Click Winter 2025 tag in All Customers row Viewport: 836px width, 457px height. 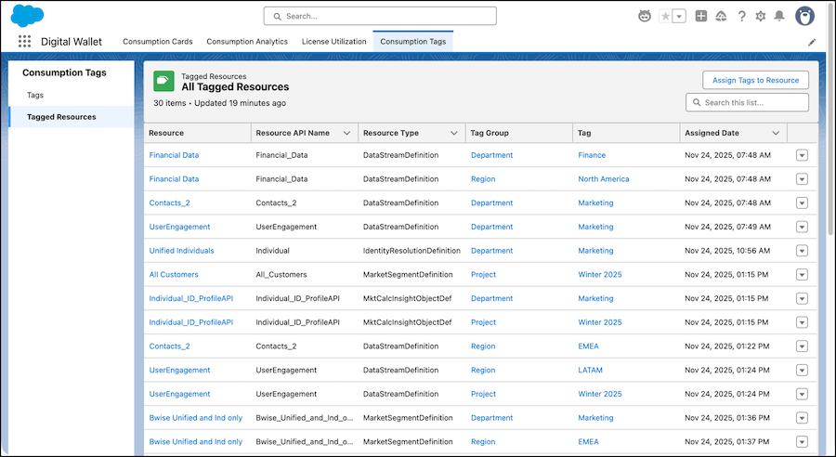[600, 275]
